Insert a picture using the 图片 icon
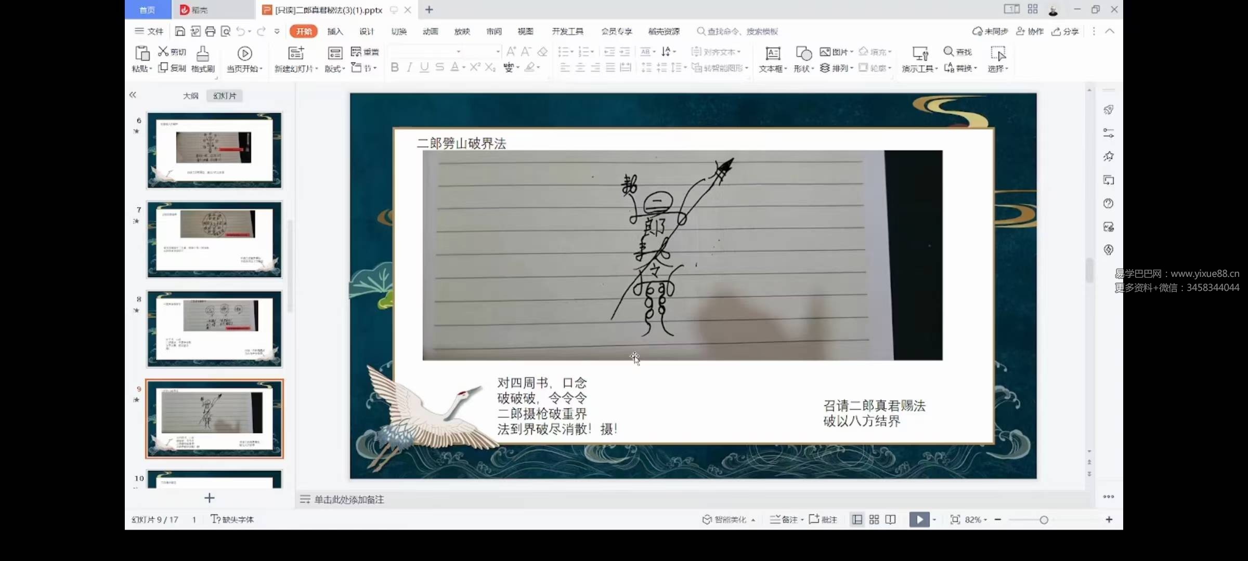This screenshot has height=561, width=1248. pyautogui.click(x=837, y=51)
